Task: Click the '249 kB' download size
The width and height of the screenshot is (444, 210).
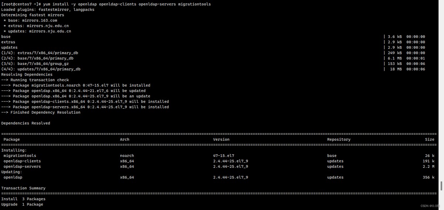Action: pyautogui.click(x=395, y=53)
